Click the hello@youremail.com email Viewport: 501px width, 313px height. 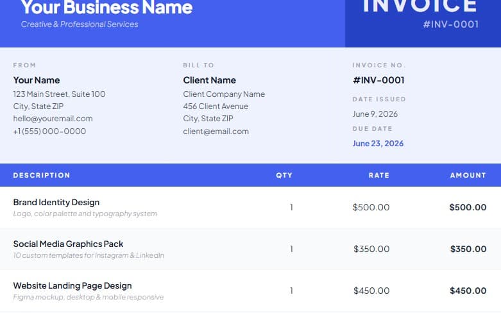[53, 119]
